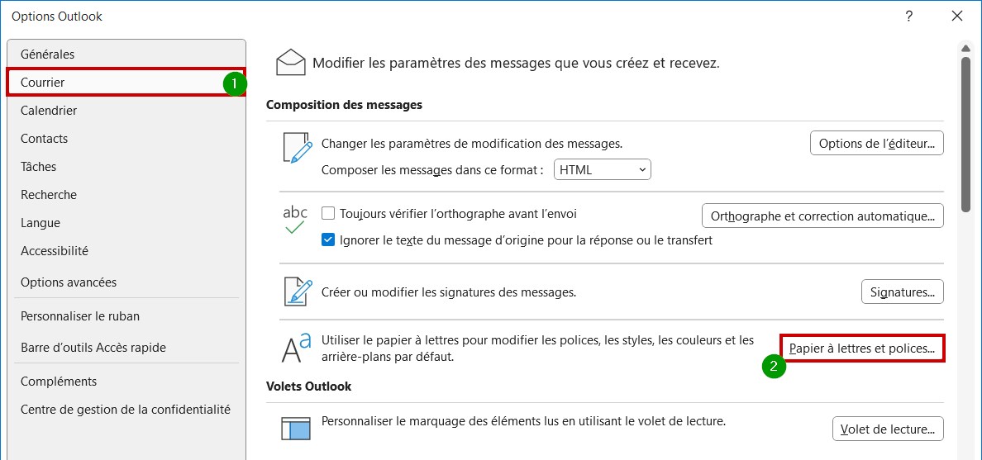
Task: Open the HTML message format dropdown
Action: 603,169
